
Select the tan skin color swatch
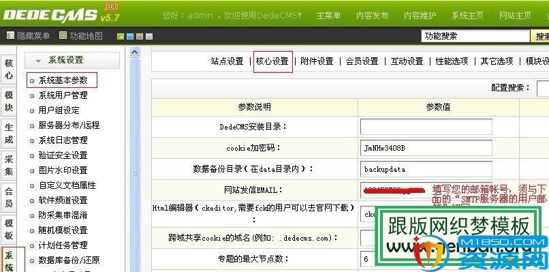[140, 36]
